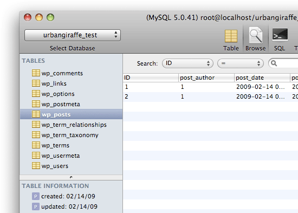Minimize the window with yellow button
298x213 pixels.
[39, 17]
